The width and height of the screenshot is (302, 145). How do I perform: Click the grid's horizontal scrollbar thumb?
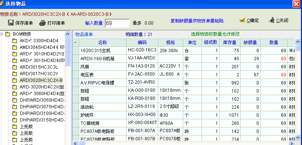[82, 143]
